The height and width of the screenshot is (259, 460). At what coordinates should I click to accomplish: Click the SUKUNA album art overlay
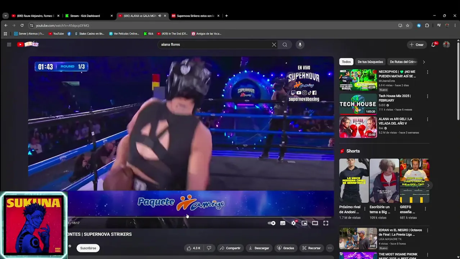tap(34, 225)
